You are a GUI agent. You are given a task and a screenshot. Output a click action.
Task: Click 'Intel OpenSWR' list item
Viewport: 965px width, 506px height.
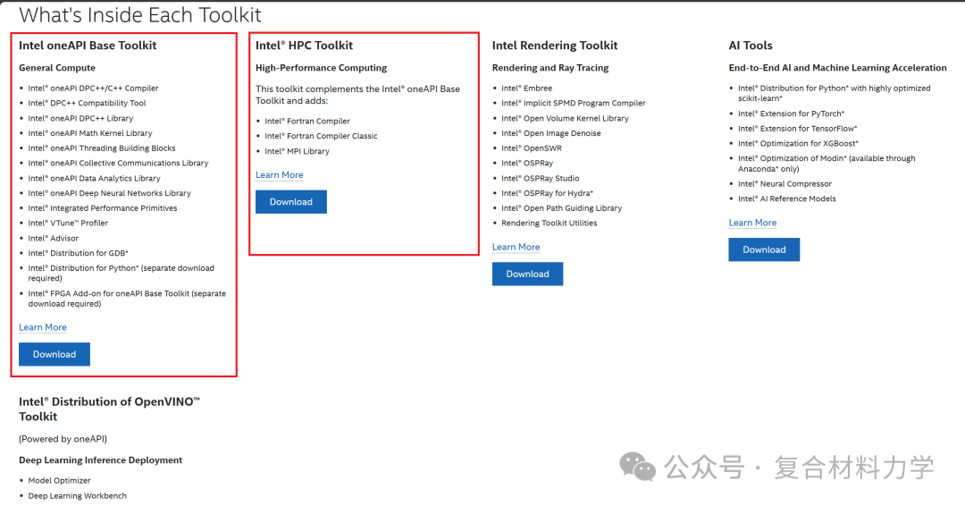click(531, 148)
